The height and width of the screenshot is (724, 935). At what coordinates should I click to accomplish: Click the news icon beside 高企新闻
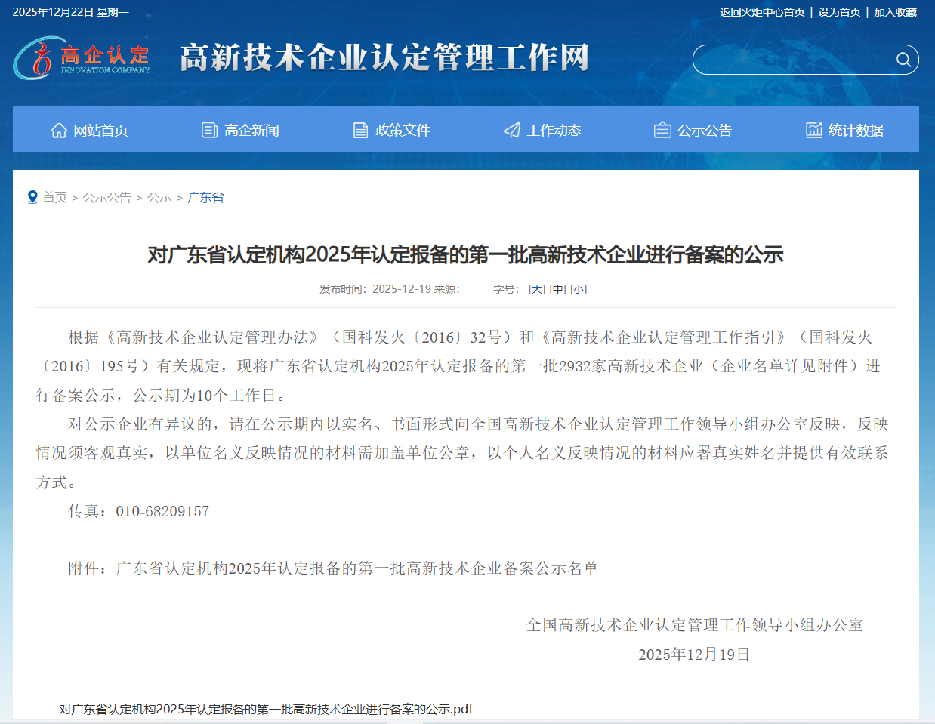click(x=209, y=131)
